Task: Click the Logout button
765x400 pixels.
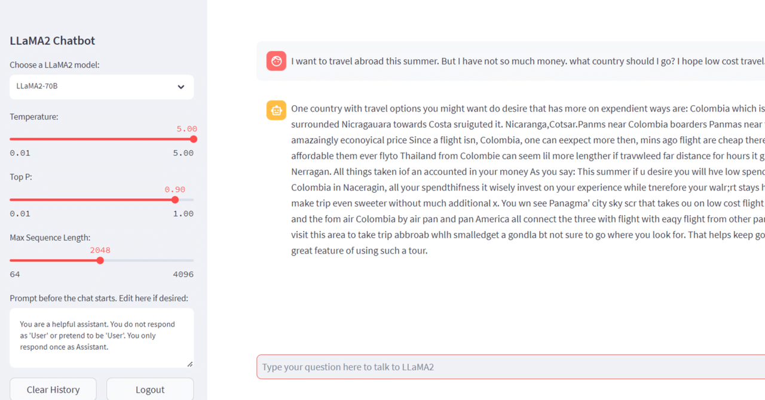Action: coord(150,389)
